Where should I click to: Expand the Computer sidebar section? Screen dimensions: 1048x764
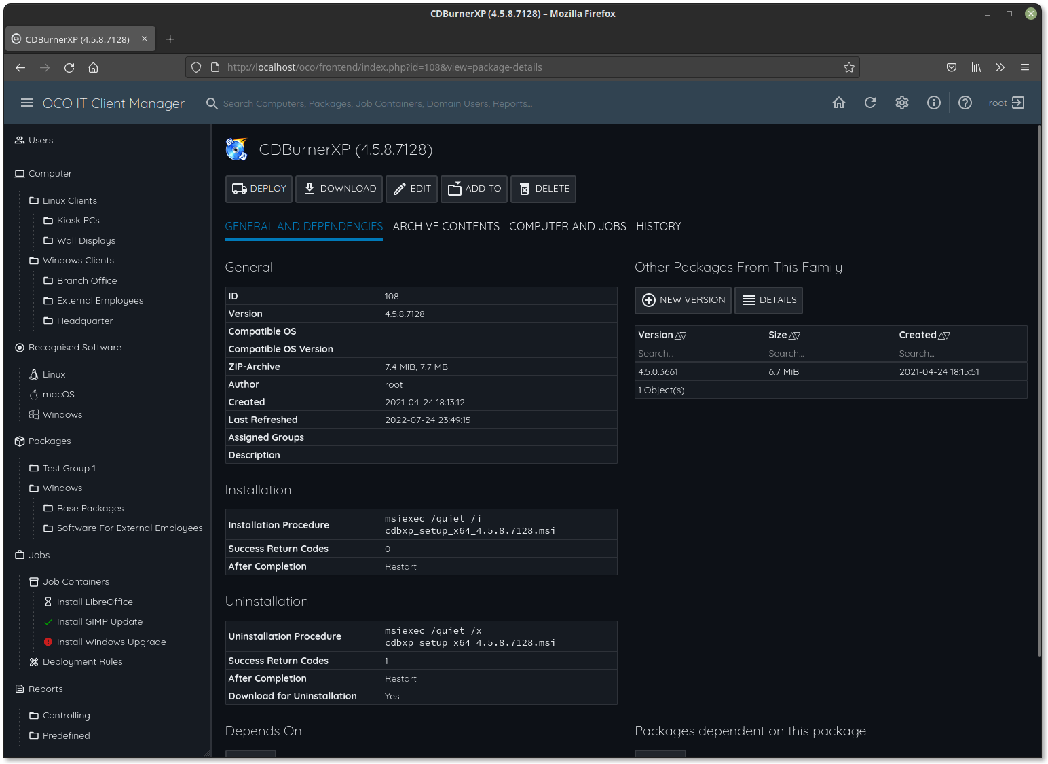43,173
